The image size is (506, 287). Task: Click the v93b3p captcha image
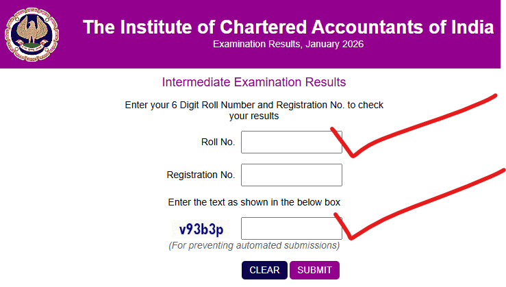point(201,229)
